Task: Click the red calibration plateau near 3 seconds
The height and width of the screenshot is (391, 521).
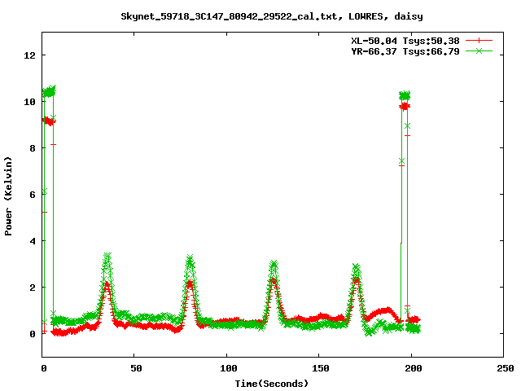Action: [49, 121]
